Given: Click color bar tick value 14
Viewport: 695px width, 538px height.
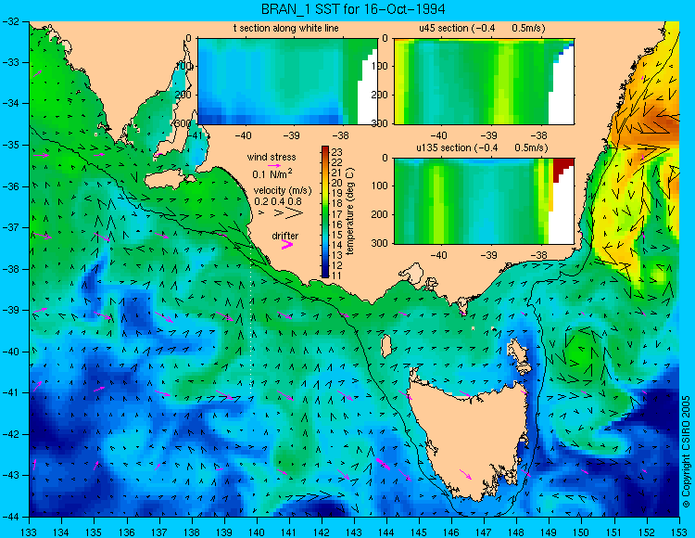Looking at the screenshot, I should point(337,245).
